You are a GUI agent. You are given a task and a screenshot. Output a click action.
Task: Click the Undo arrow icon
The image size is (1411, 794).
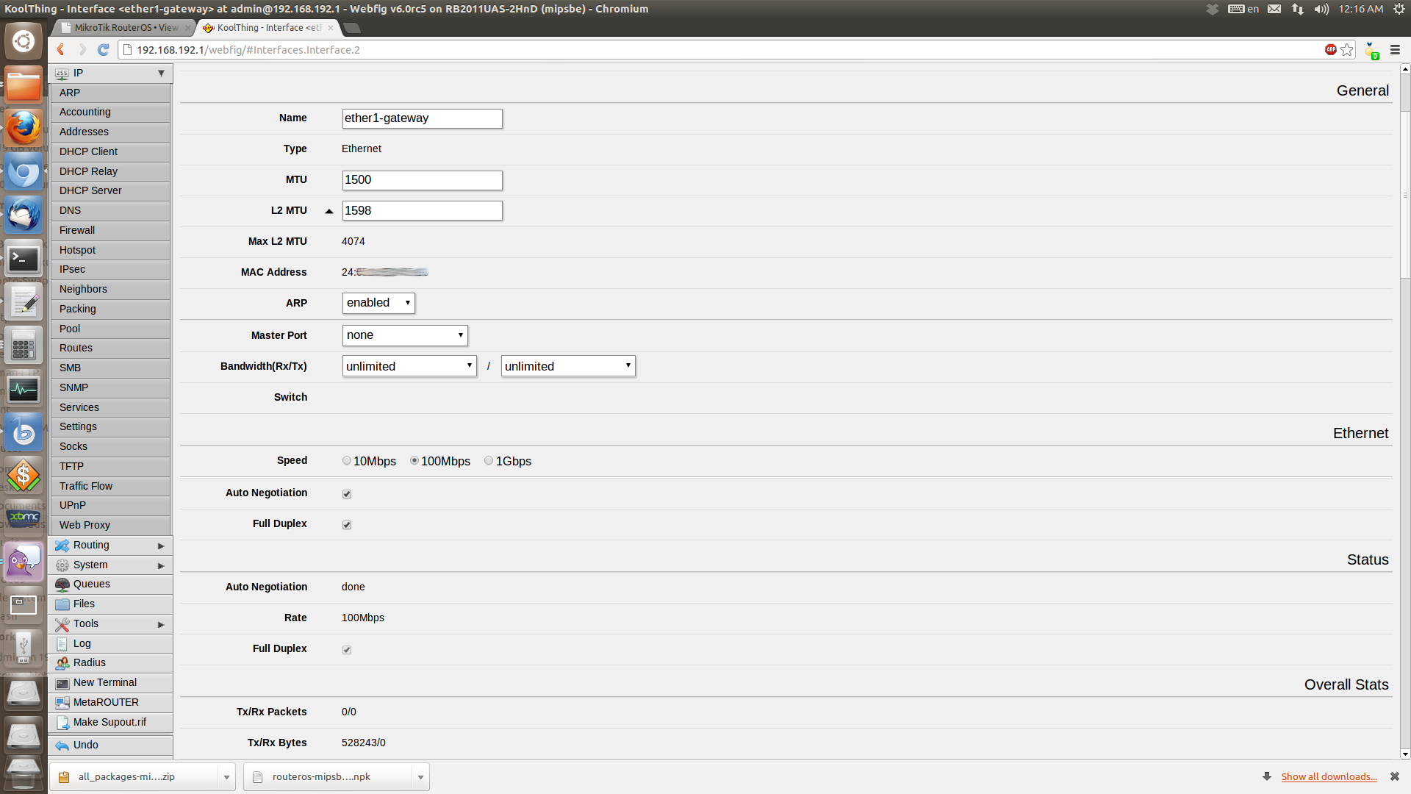pos(62,745)
